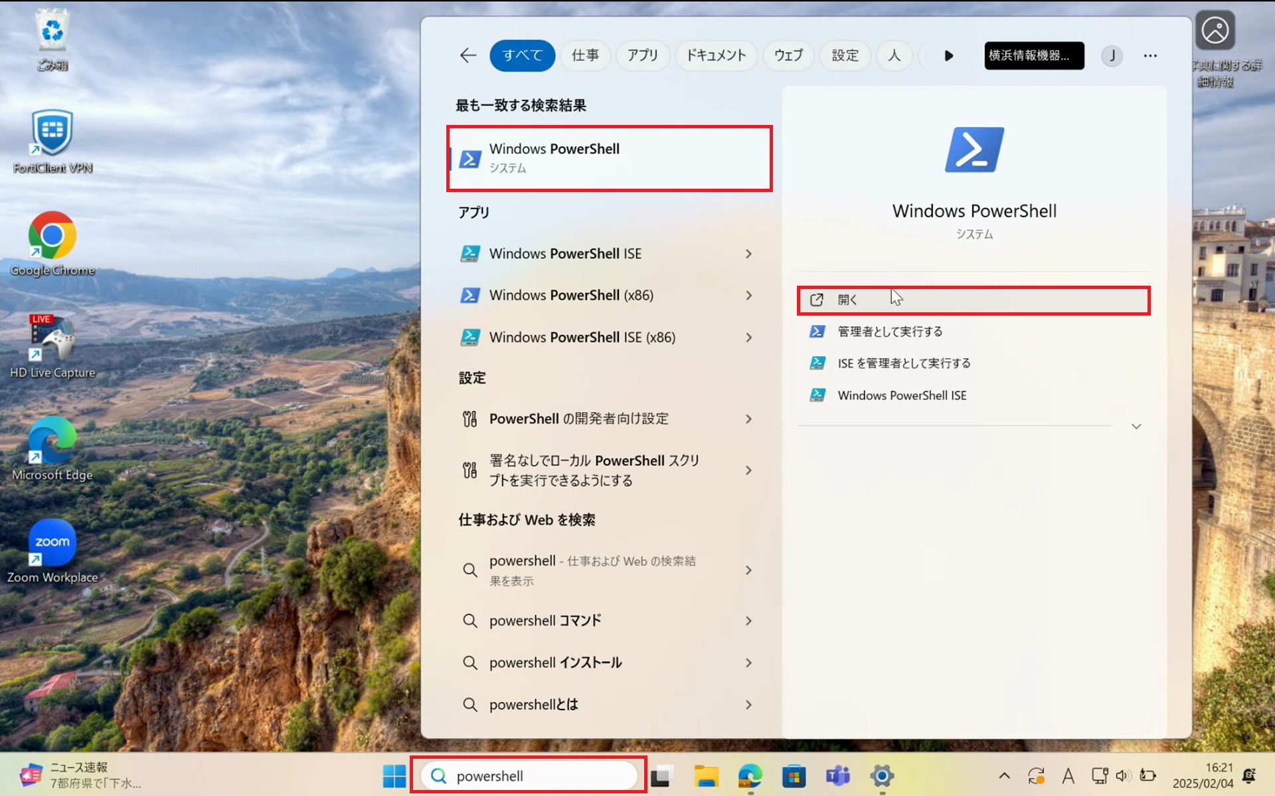Launch Google Chrome from desktop

pyautogui.click(x=52, y=244)
